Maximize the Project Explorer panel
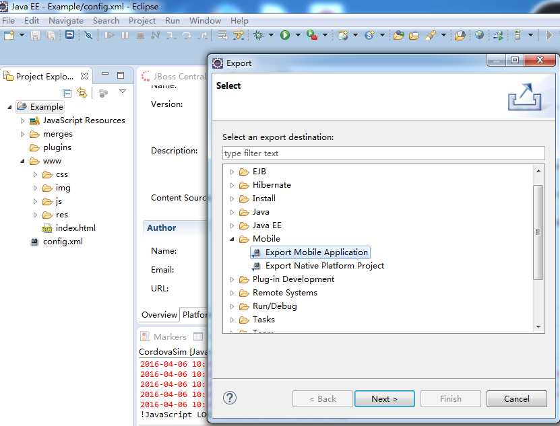The width and height of the screenshot is (560, 426). tap(121, 75)
